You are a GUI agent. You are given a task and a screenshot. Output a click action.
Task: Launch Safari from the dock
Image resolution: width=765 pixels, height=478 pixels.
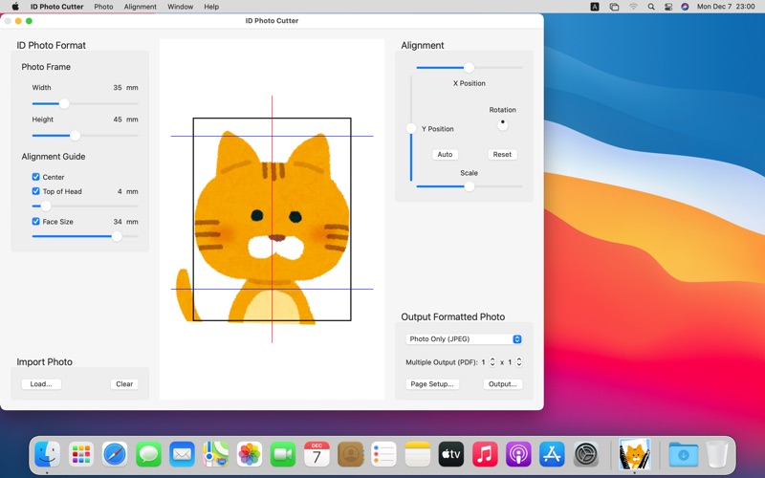[115, 454]
